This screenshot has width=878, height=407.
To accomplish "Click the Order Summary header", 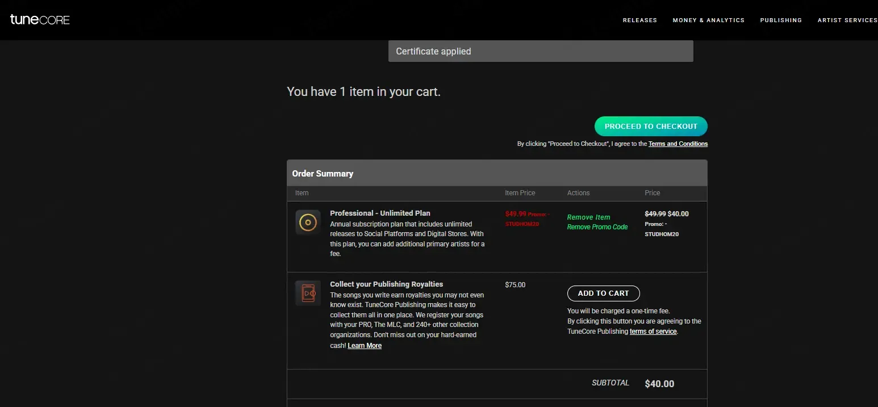I will pyautogui.click(x=323, y=174).
